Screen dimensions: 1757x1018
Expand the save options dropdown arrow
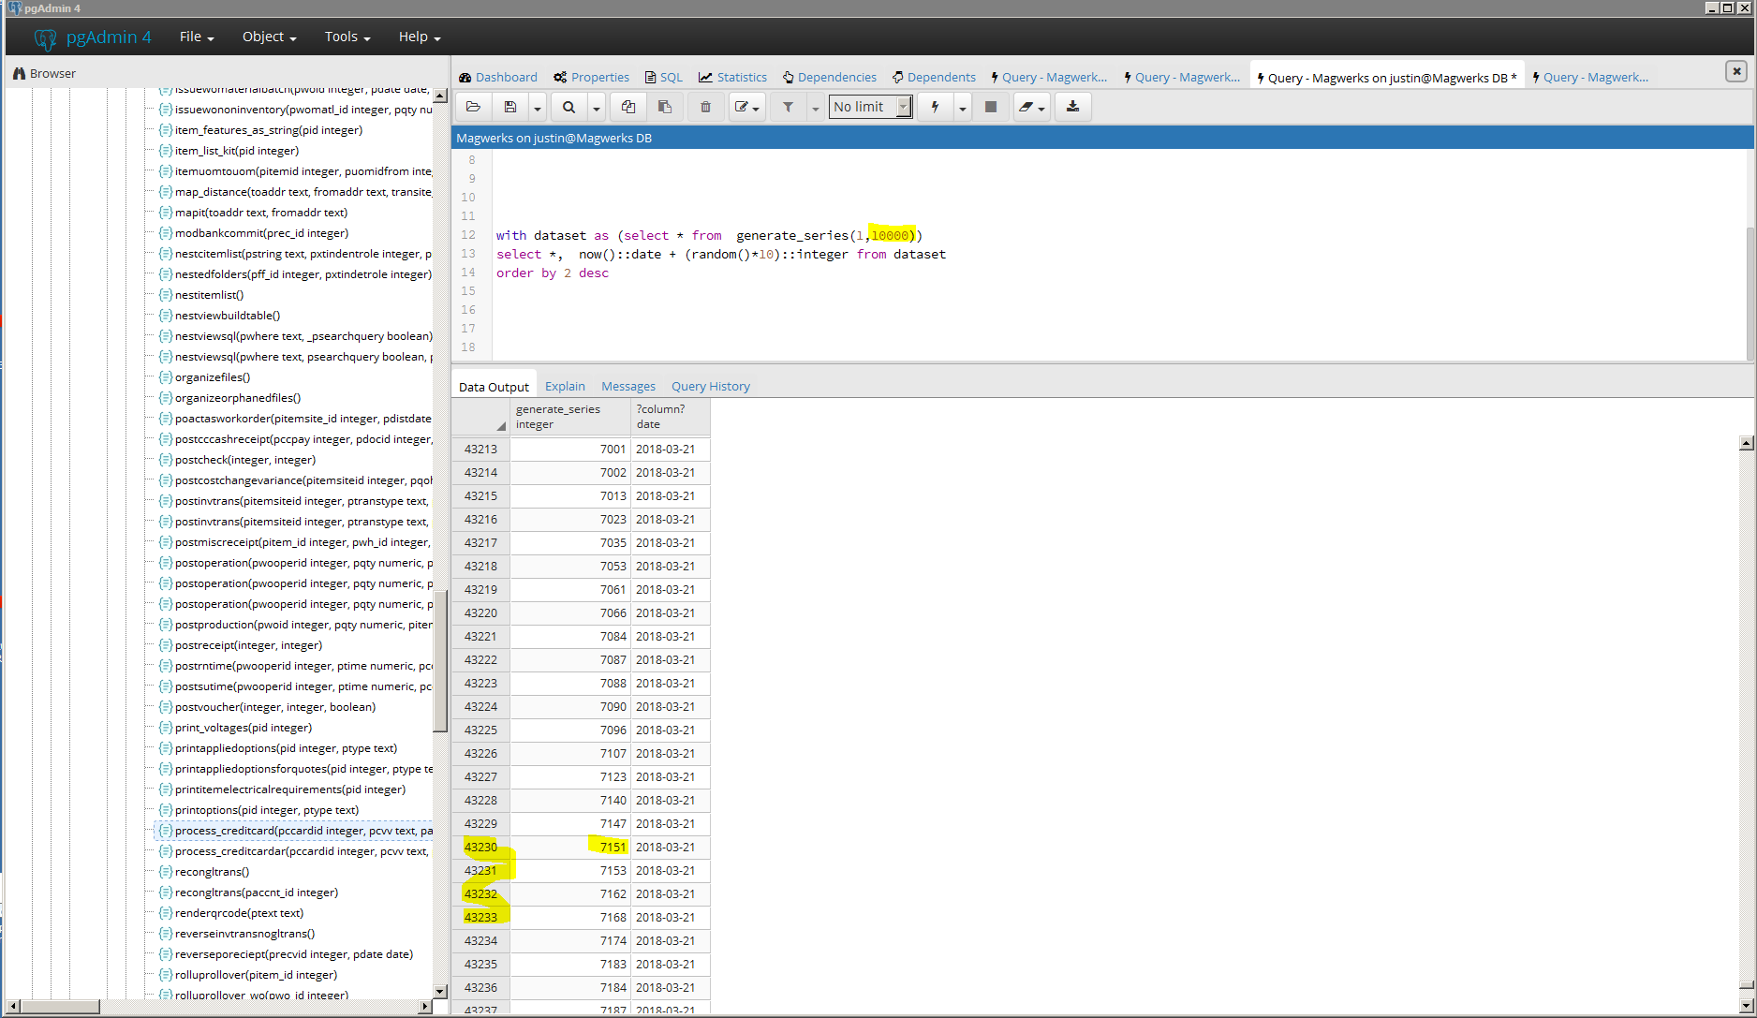pos(538,108)
